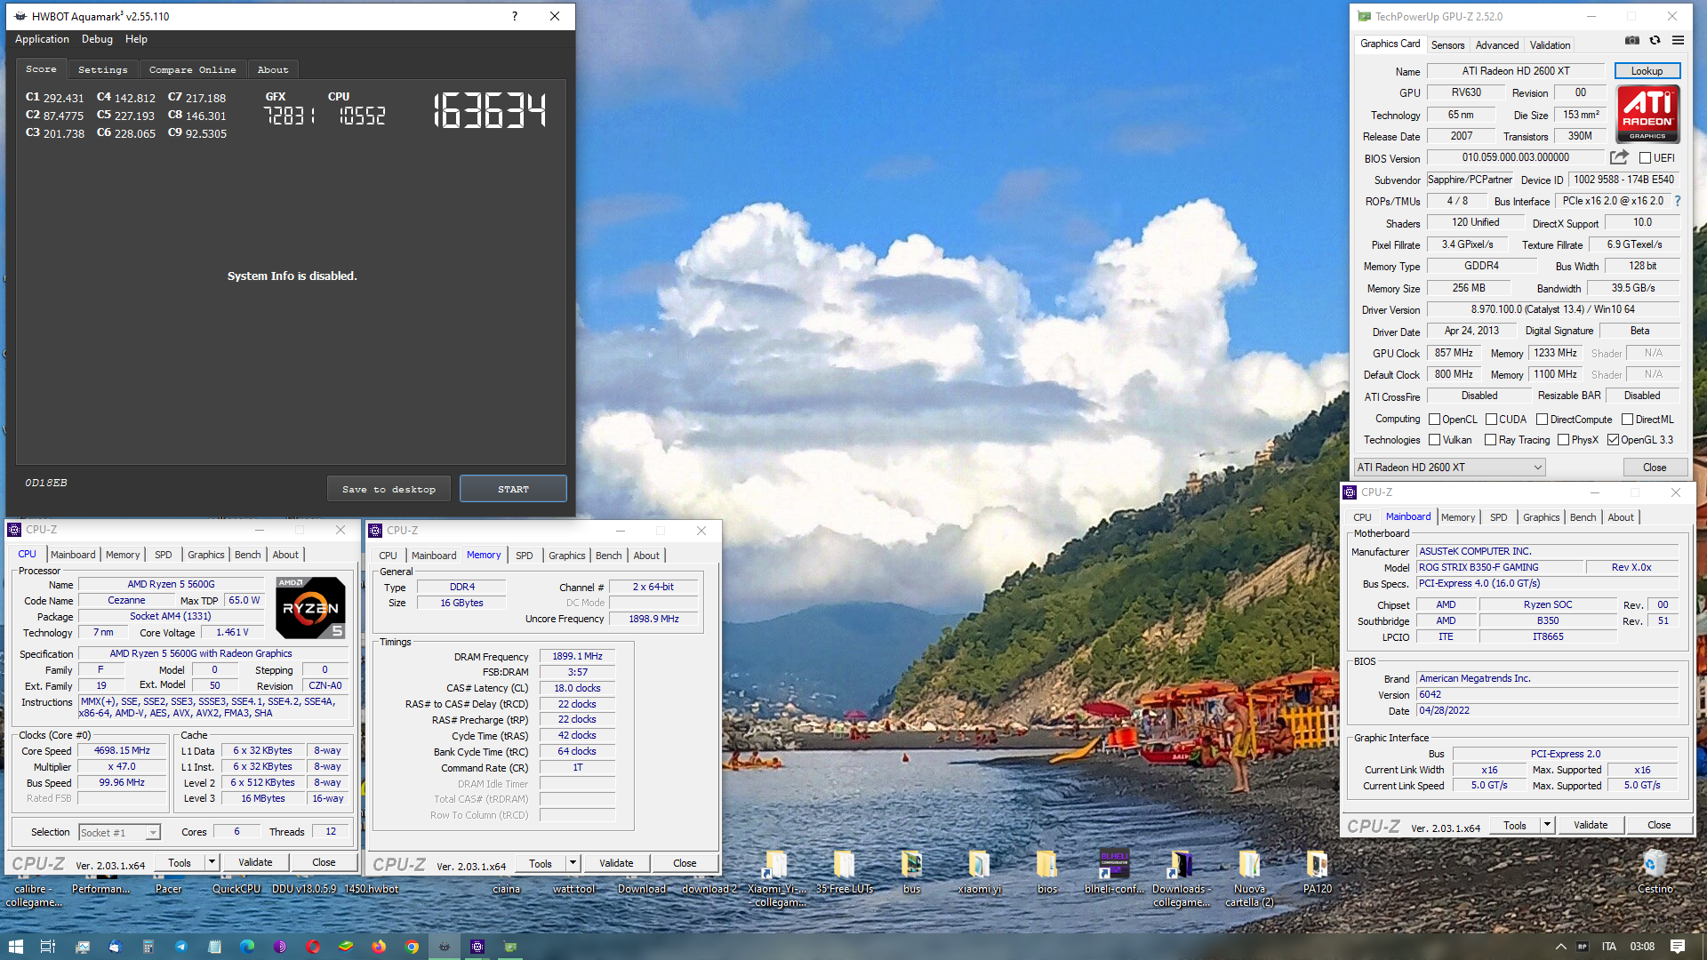Open the PA120 desktop icon
1707x960 pixels.
tap(1317, 871)
